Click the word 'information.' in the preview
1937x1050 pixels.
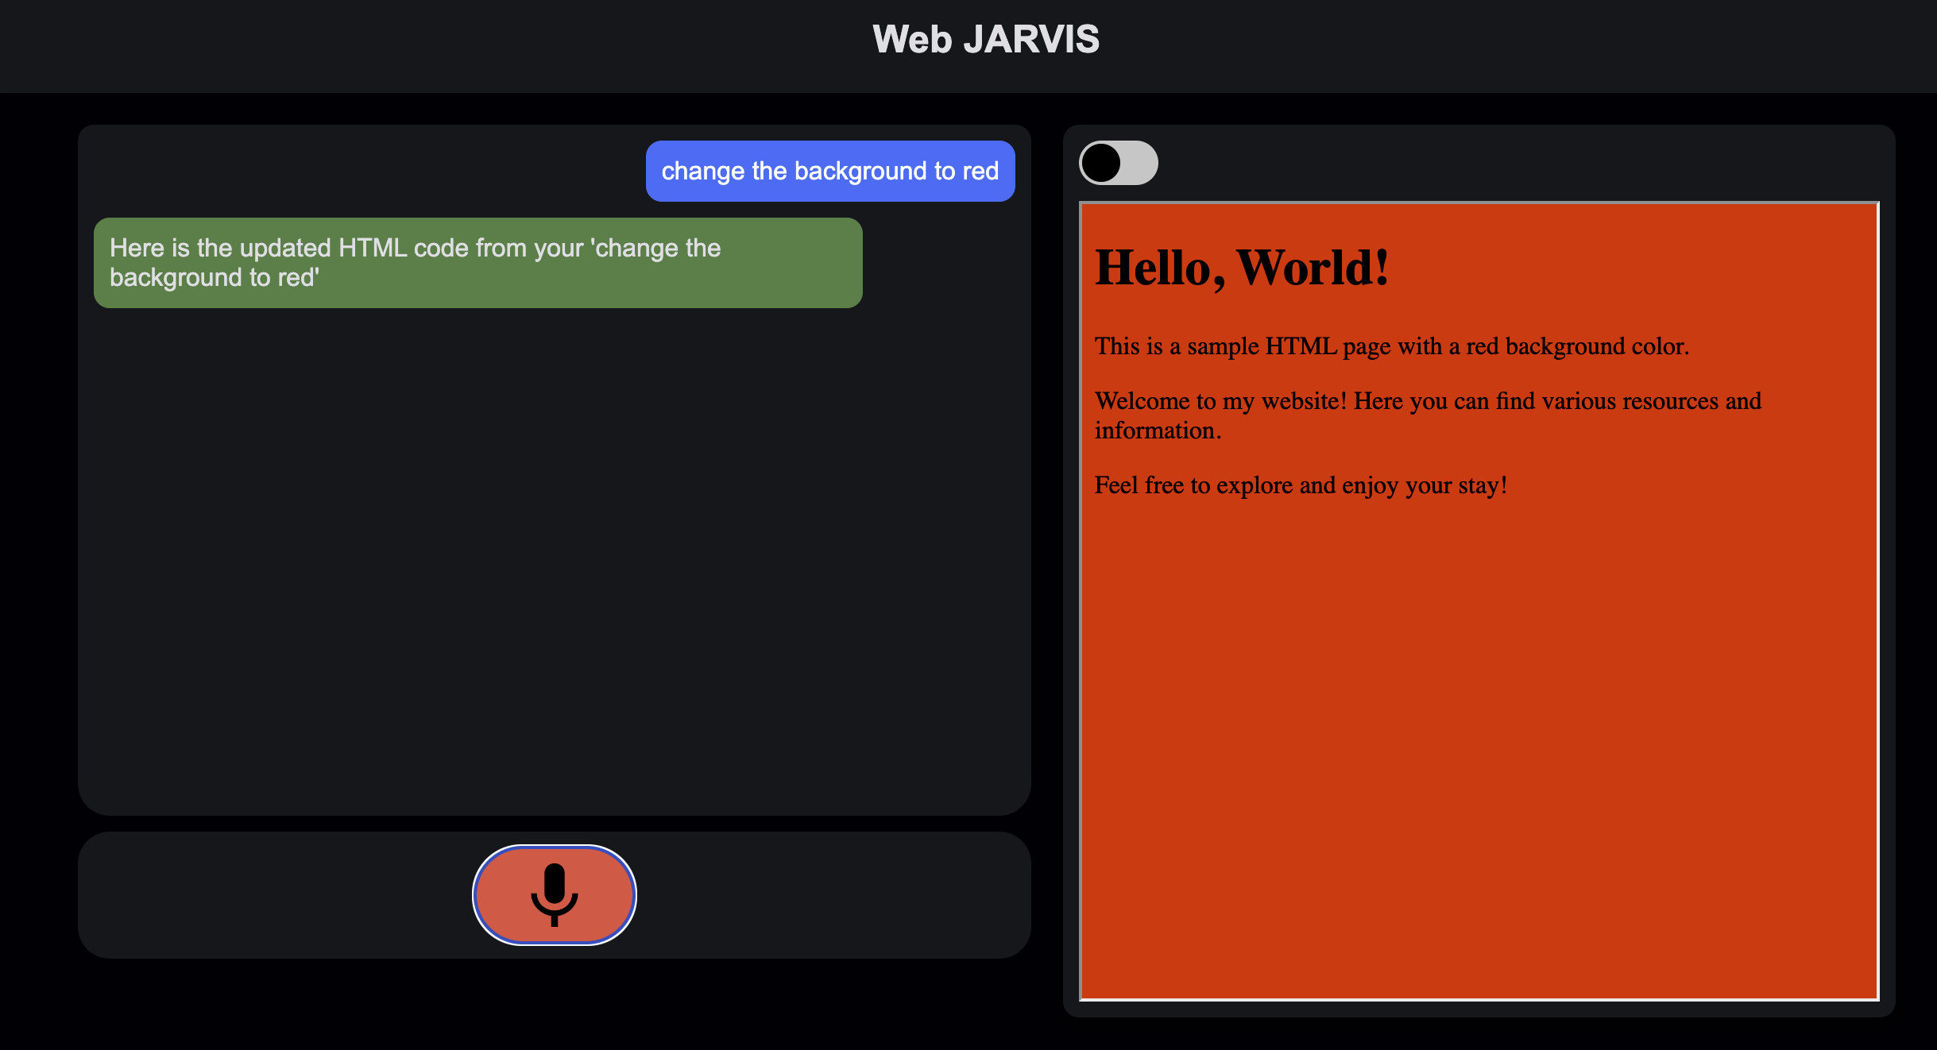point(1157,430)
